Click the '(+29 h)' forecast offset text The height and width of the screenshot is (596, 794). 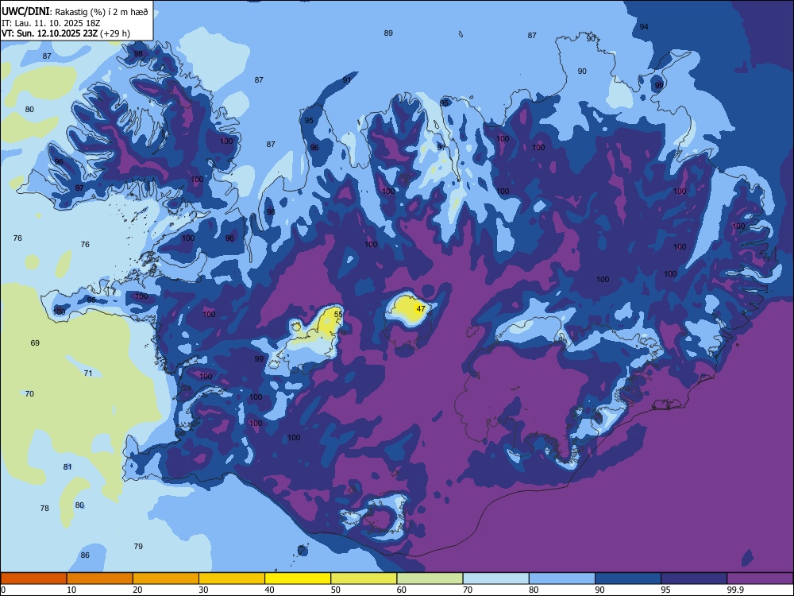(x=115, y=33)
